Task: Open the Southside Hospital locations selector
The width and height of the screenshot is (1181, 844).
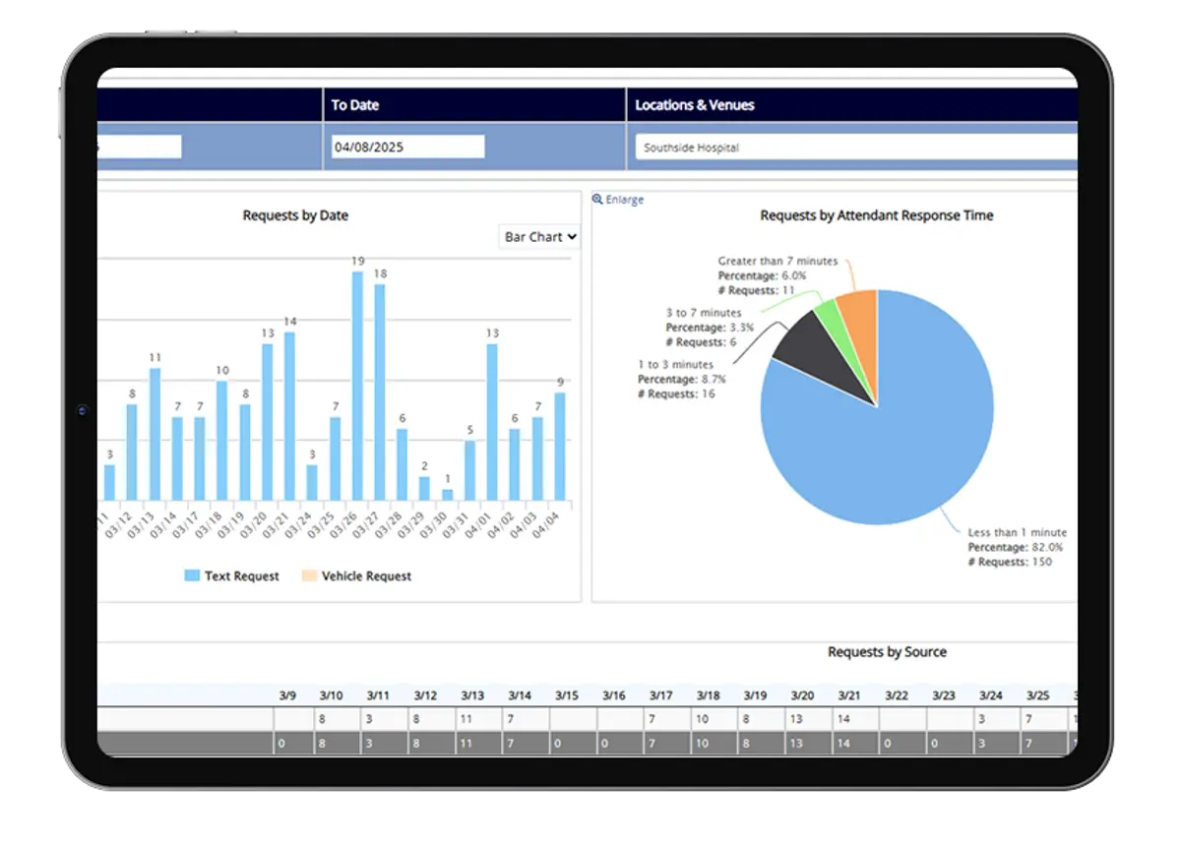Action: [x=857, y=148]
